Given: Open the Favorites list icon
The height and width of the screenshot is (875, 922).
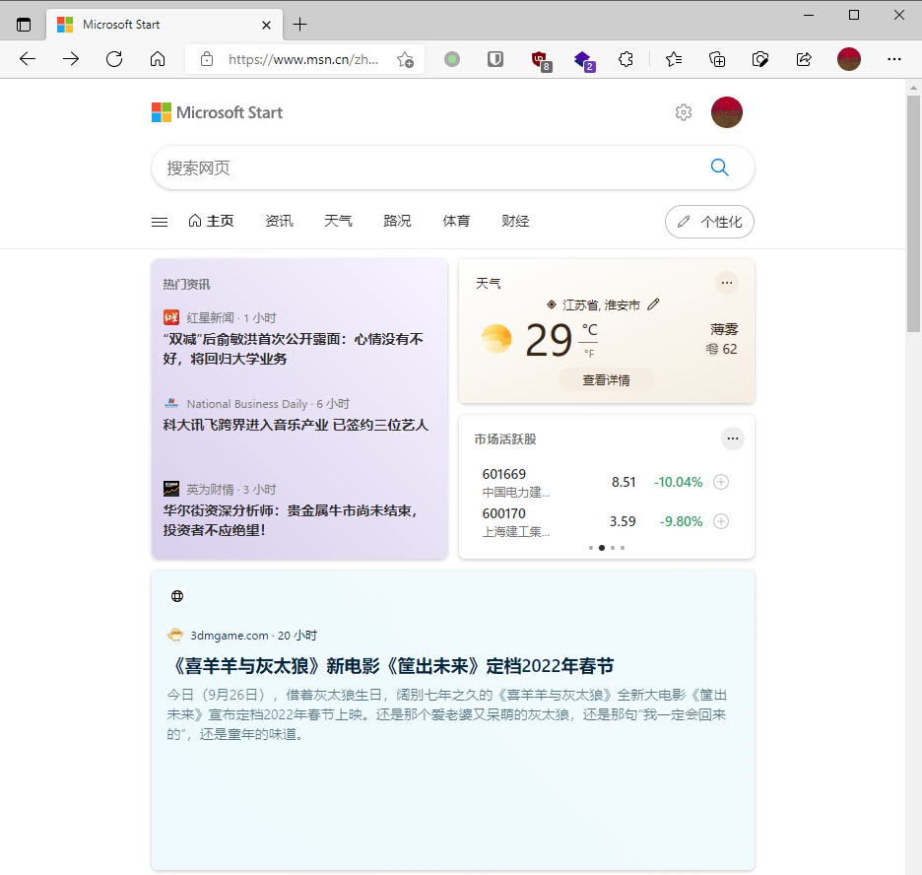Looking at the screenshot, I should coord(674,59).
